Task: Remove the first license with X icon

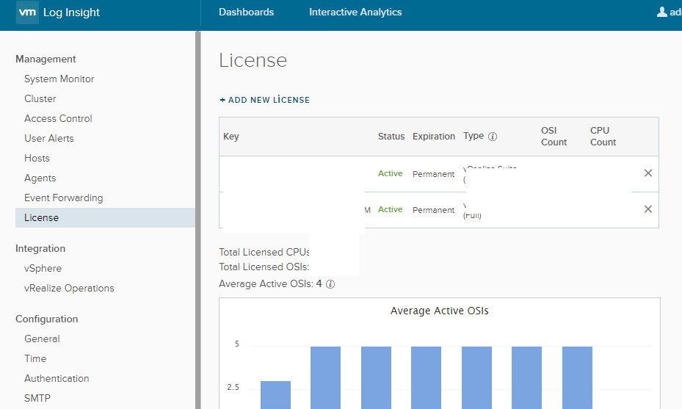Action: tap(647, 173)
